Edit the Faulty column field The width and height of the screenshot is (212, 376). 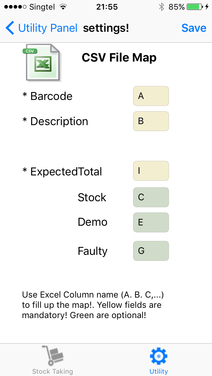[151, 251]
